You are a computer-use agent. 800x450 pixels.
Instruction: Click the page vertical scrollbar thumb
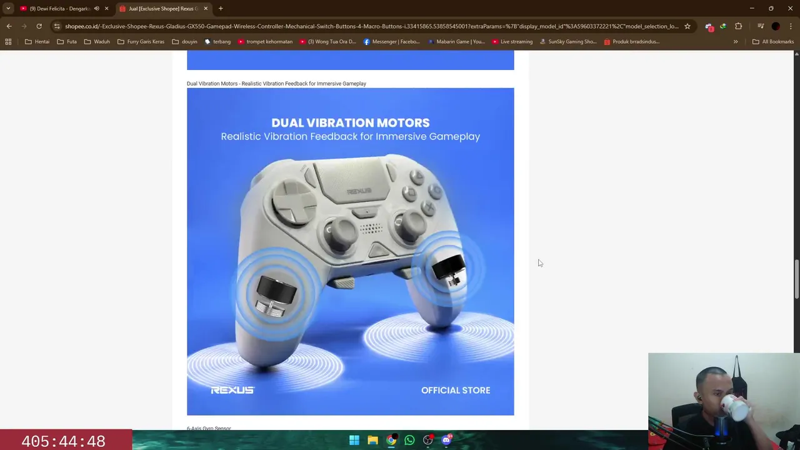tap(796, 279)
